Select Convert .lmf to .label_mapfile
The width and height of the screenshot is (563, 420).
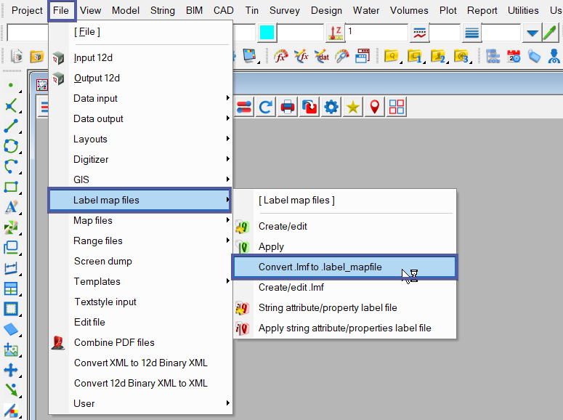pos(344,267)
